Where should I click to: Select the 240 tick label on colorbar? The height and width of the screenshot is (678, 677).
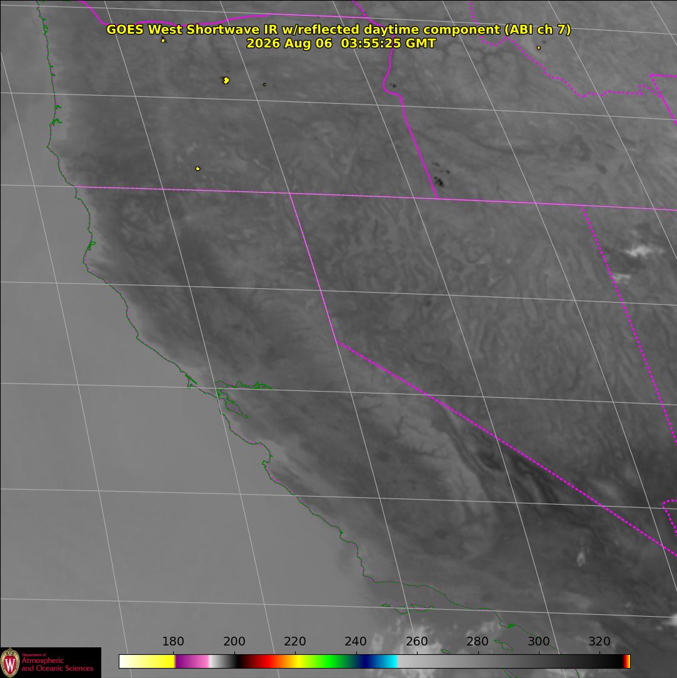coord(356,641)
